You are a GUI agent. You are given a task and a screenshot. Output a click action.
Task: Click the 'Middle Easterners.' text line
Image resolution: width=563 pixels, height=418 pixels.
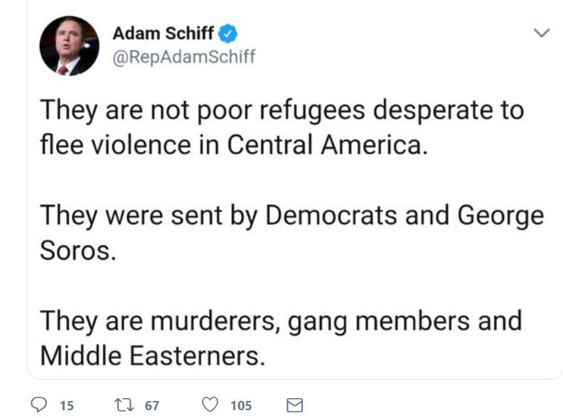point(153,355)
